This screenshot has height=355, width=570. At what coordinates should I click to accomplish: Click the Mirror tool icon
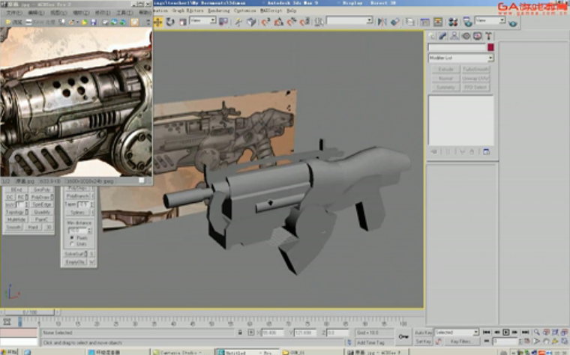pyautogui.click(x=382, y=22)
